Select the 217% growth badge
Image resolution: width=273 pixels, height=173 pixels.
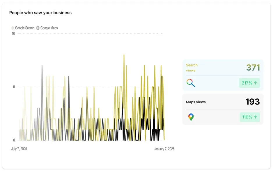click(249, 83)
